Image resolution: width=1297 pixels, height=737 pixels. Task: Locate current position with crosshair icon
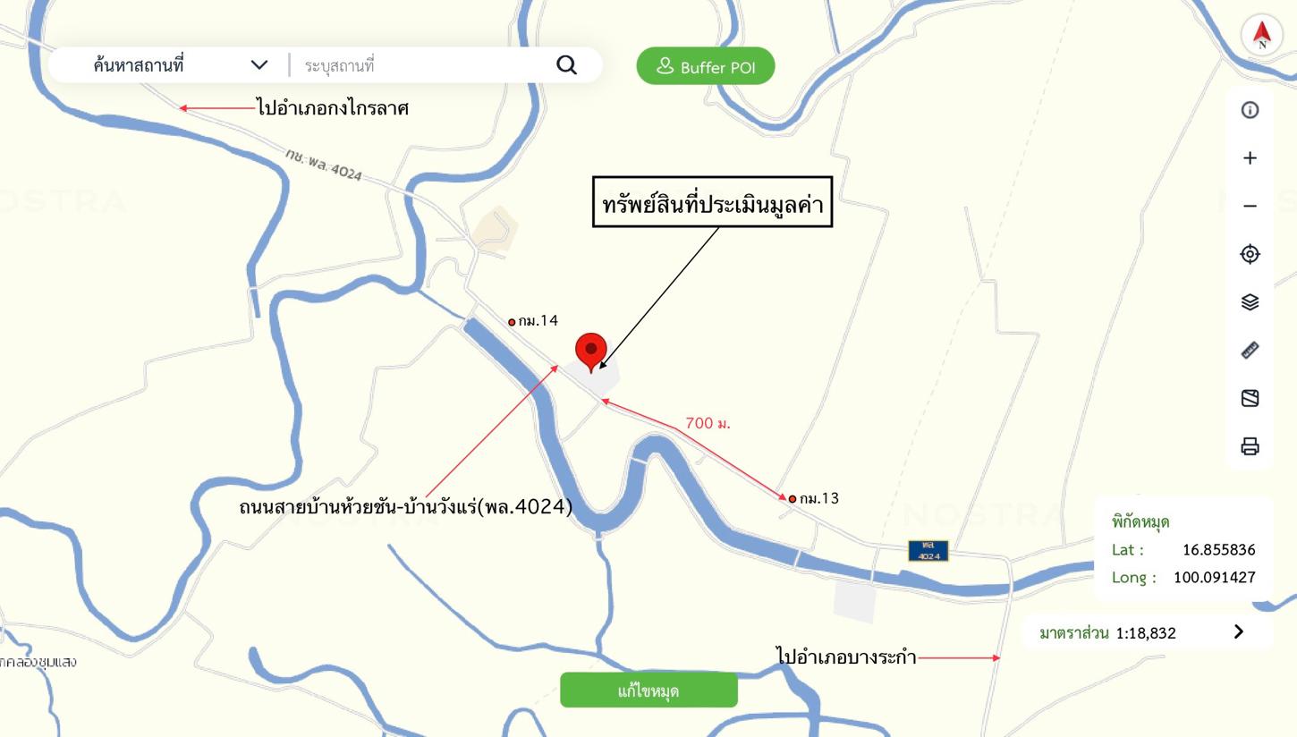[1250, 254]
